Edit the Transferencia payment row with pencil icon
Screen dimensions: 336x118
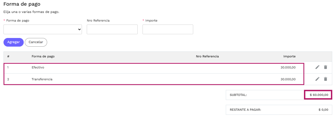pyautogui.click(x=317, y=79)
